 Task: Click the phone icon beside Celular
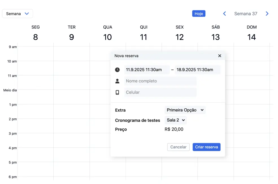click(117, 92)
